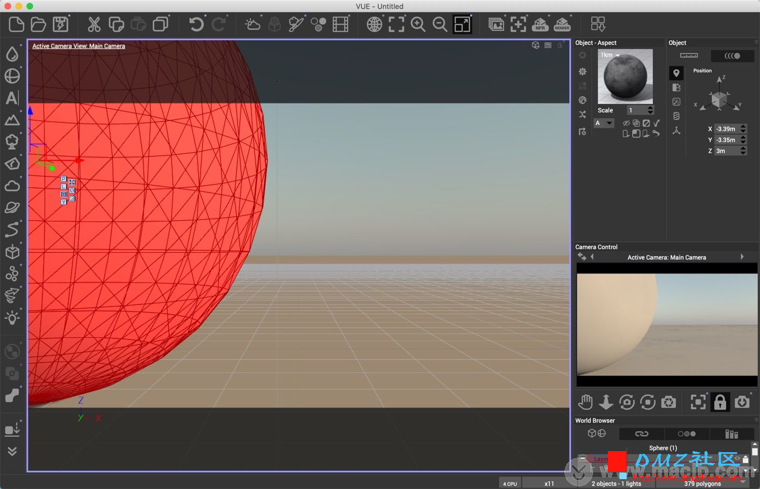Open the moon phases animation tab
This screenshot has height=489, width=760.
point(733,55)
